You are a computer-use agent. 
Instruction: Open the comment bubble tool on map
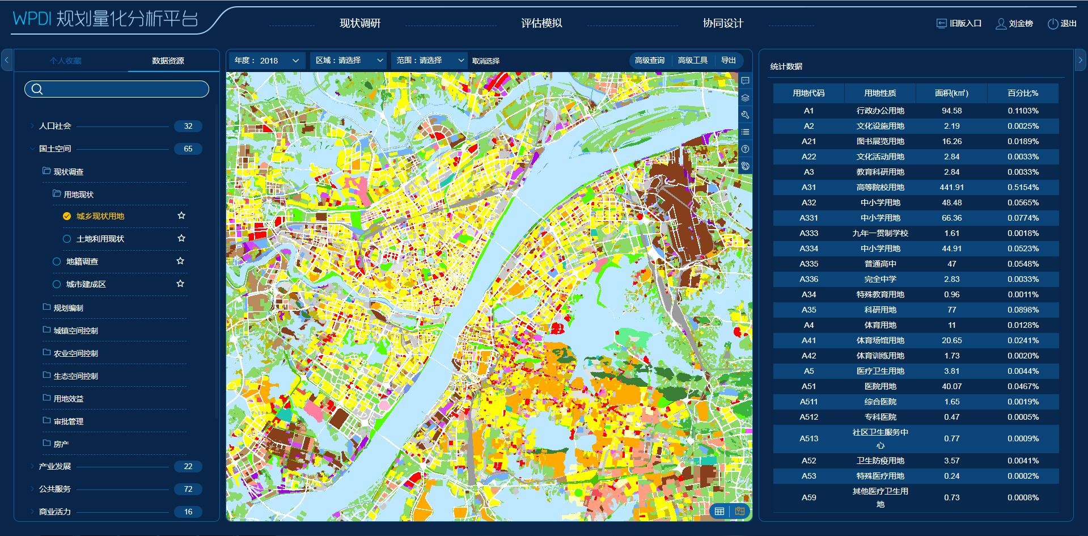[745, 81]
